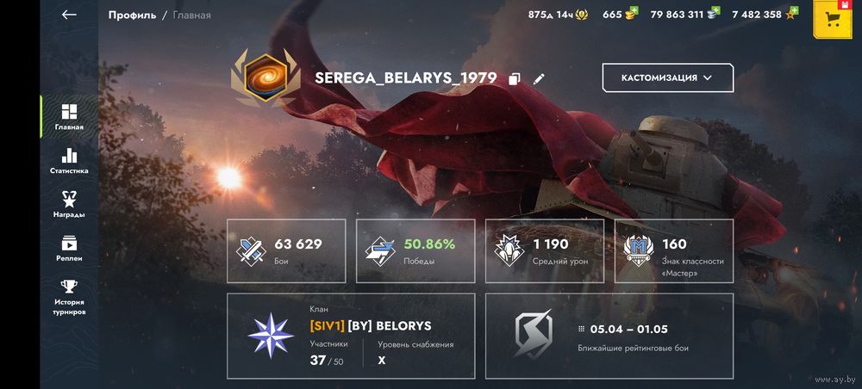The image size is (862, 389).
Task: Open the rating battles 05.04 – 01.05 card
Action: pyautogui.click(x=609, y=336)
